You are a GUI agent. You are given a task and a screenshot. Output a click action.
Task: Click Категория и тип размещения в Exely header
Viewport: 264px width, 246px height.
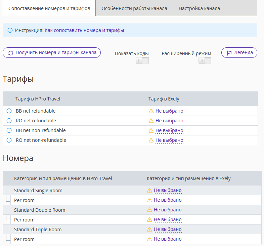[x=189, y=178]
